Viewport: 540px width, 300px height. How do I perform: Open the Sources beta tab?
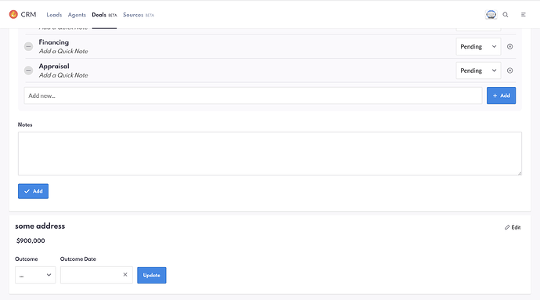139,15
